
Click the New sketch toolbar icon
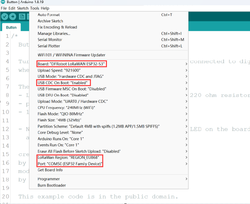tap(22, 17)
